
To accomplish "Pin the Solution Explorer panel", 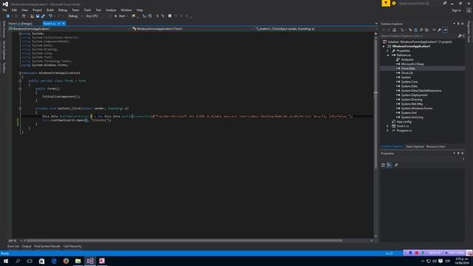I will [458, 24].
